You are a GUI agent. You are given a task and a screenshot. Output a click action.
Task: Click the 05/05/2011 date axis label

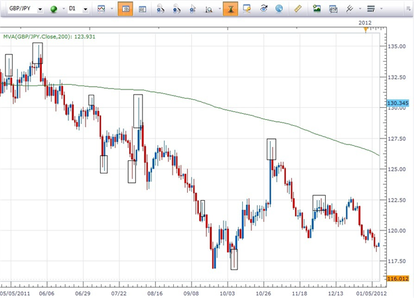[15, 293]
